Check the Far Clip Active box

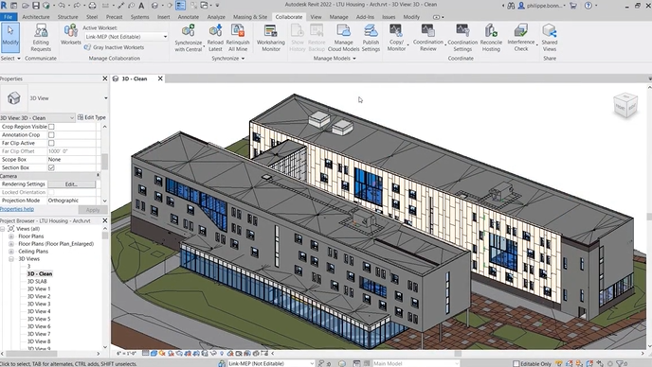tap(51, 143)
